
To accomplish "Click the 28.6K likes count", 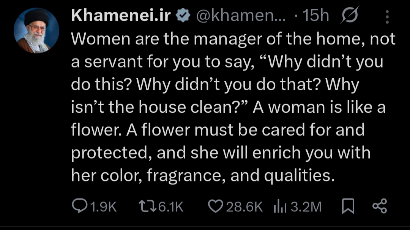I will (244, 206).
